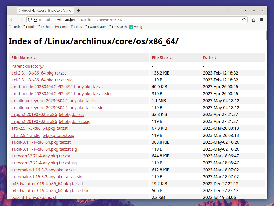Open the School bookmarks folder
The image size is (274, 206).
click(x=45, y=27)
